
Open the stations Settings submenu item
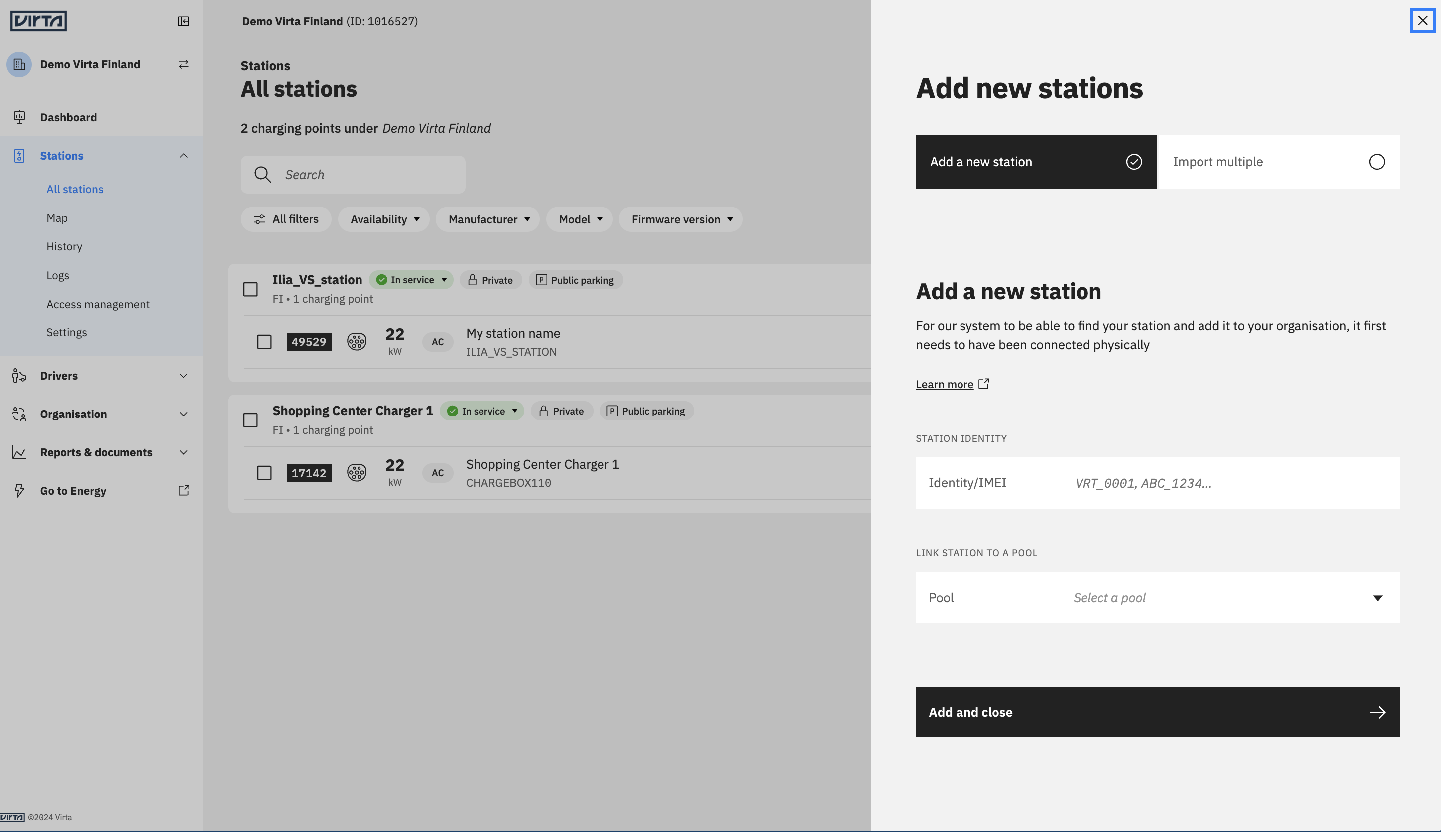tap(66, 332)
